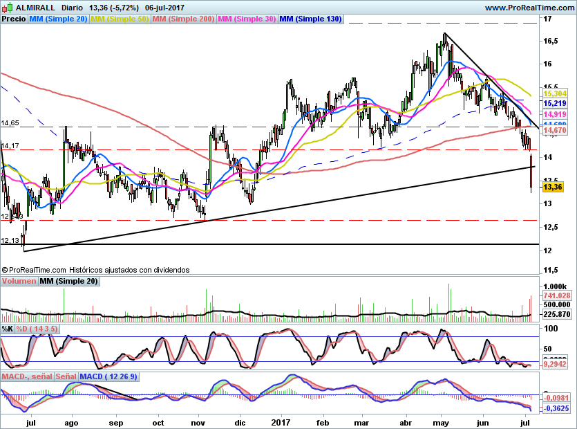The image size is (577, 429).
Task: Click the volume value 741.028
Action: click(557, 295)
